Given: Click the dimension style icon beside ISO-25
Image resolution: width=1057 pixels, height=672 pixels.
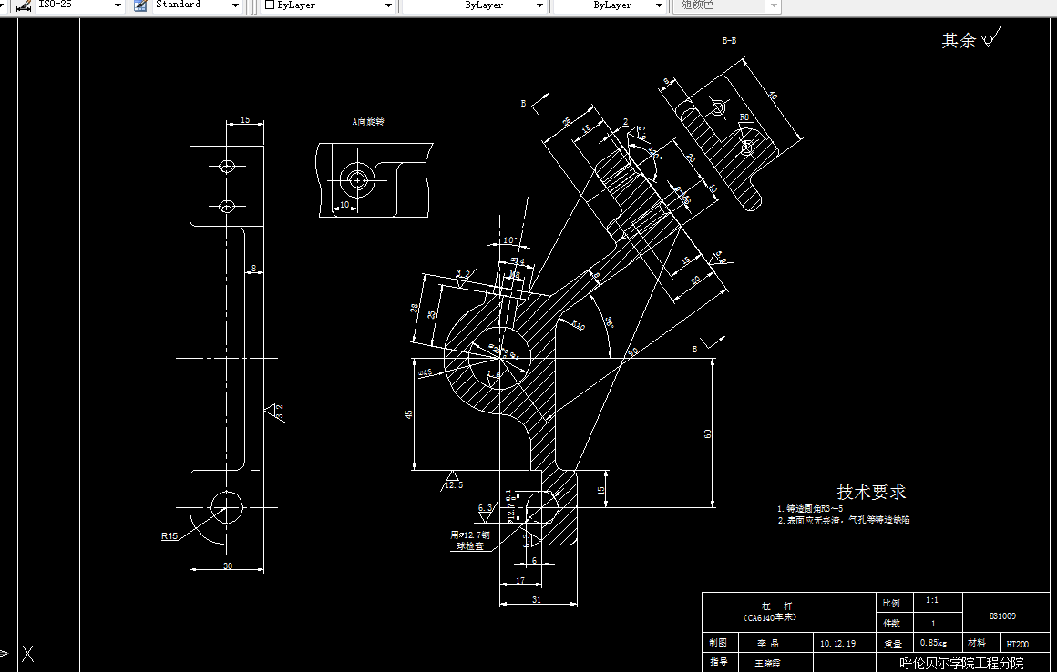Looking at the screenshot, I should tap(23, 5).
